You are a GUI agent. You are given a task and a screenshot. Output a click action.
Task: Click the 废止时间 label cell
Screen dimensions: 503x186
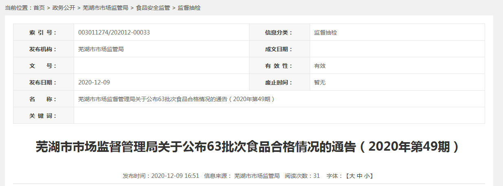tap(280, 82)
